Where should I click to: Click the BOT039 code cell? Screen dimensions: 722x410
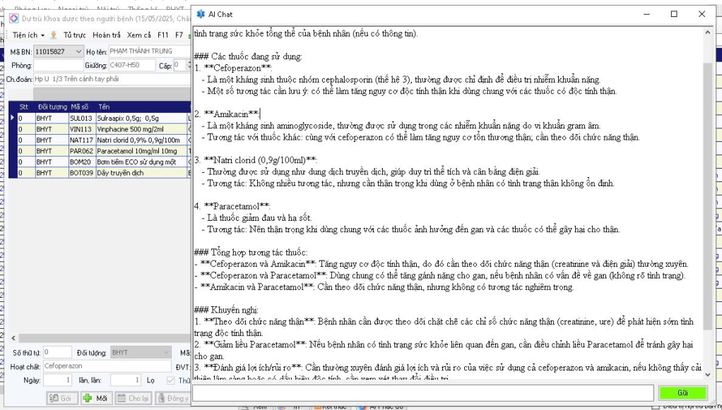click(x=81, y=173)
